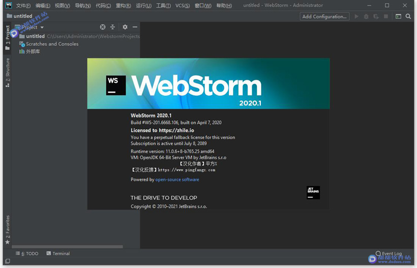Click 'Copyright © 2010–2021 JetBrains s.r.o.' text
This screenshot has width=417, height=268.
[169, 206]
